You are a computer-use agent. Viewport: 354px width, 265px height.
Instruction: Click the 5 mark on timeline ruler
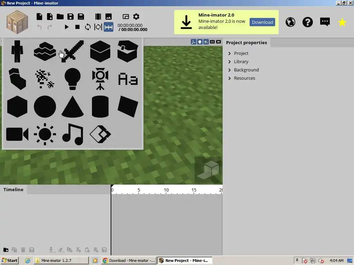(x=139, y=190)
